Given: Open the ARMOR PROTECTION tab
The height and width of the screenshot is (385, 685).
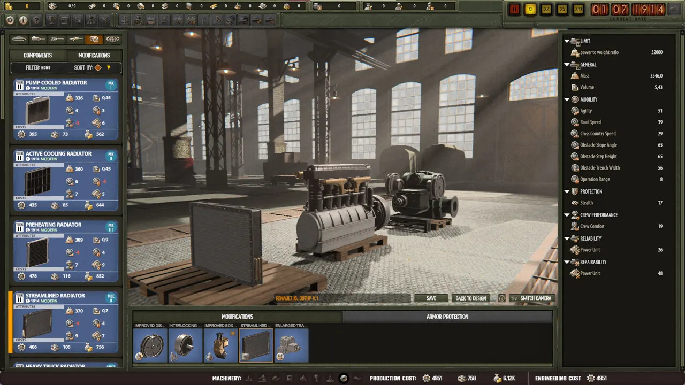Looking at the screenshot, I should click(447, 317).
